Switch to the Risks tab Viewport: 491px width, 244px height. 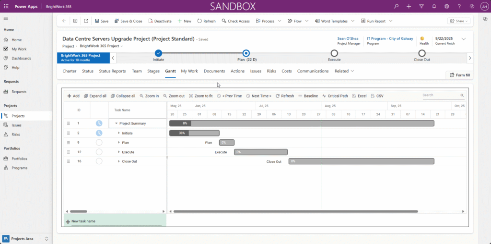(x=271, y=71)
